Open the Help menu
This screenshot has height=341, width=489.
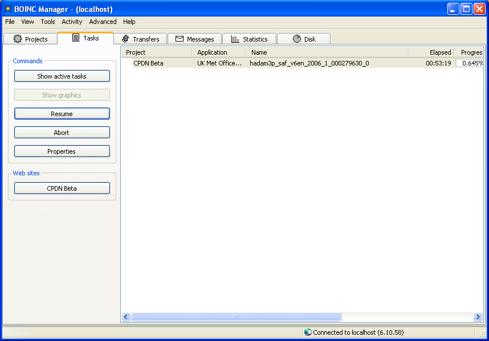click(129, 22)
